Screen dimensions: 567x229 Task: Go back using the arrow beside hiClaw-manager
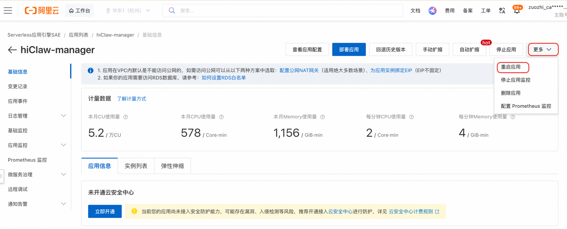point(12,50)
